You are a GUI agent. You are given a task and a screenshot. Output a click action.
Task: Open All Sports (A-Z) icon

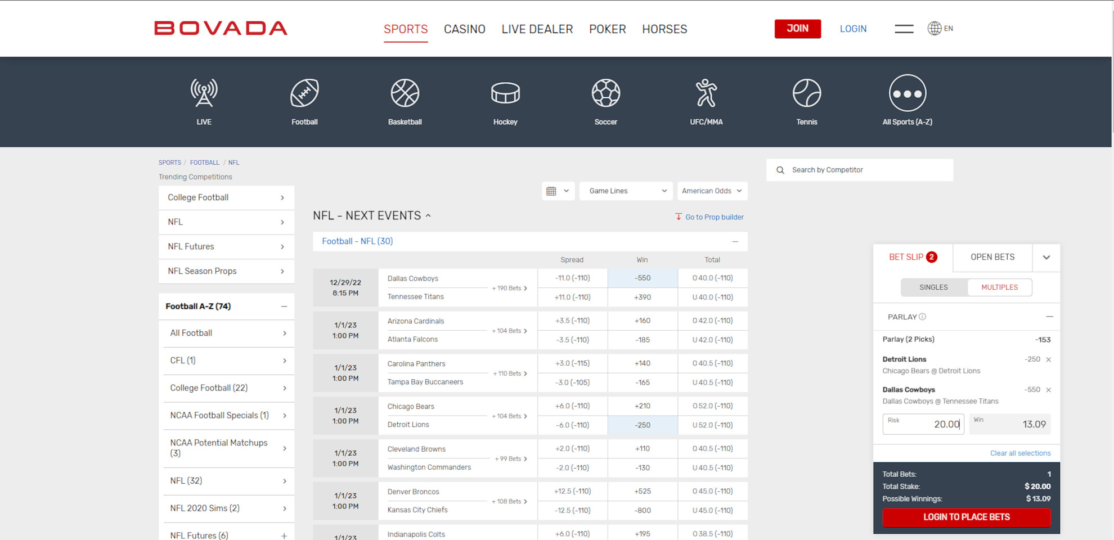tap(908, 93)
